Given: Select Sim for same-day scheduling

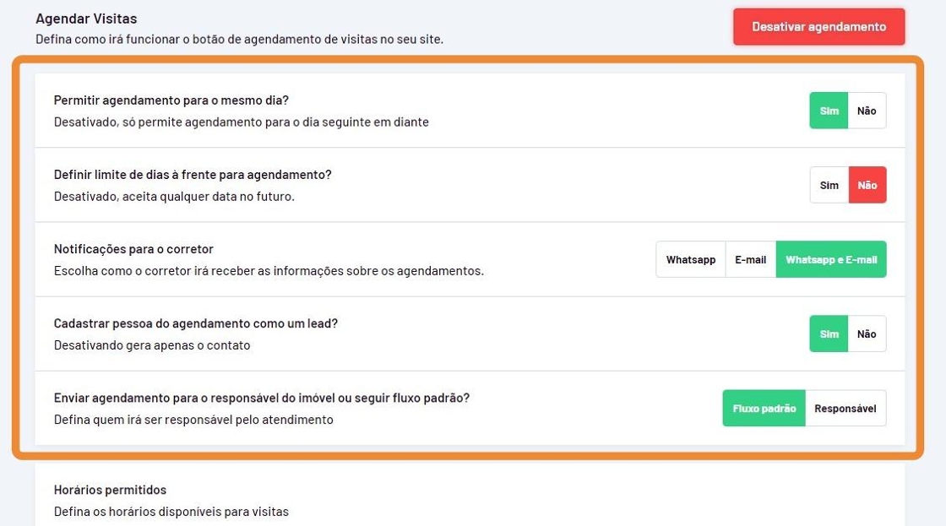Looking at the screenshot, I should [829, 111].
